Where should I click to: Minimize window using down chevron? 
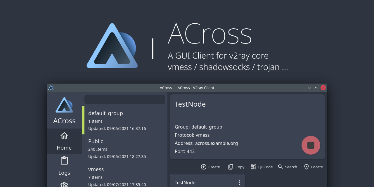(x=309, y=88)
